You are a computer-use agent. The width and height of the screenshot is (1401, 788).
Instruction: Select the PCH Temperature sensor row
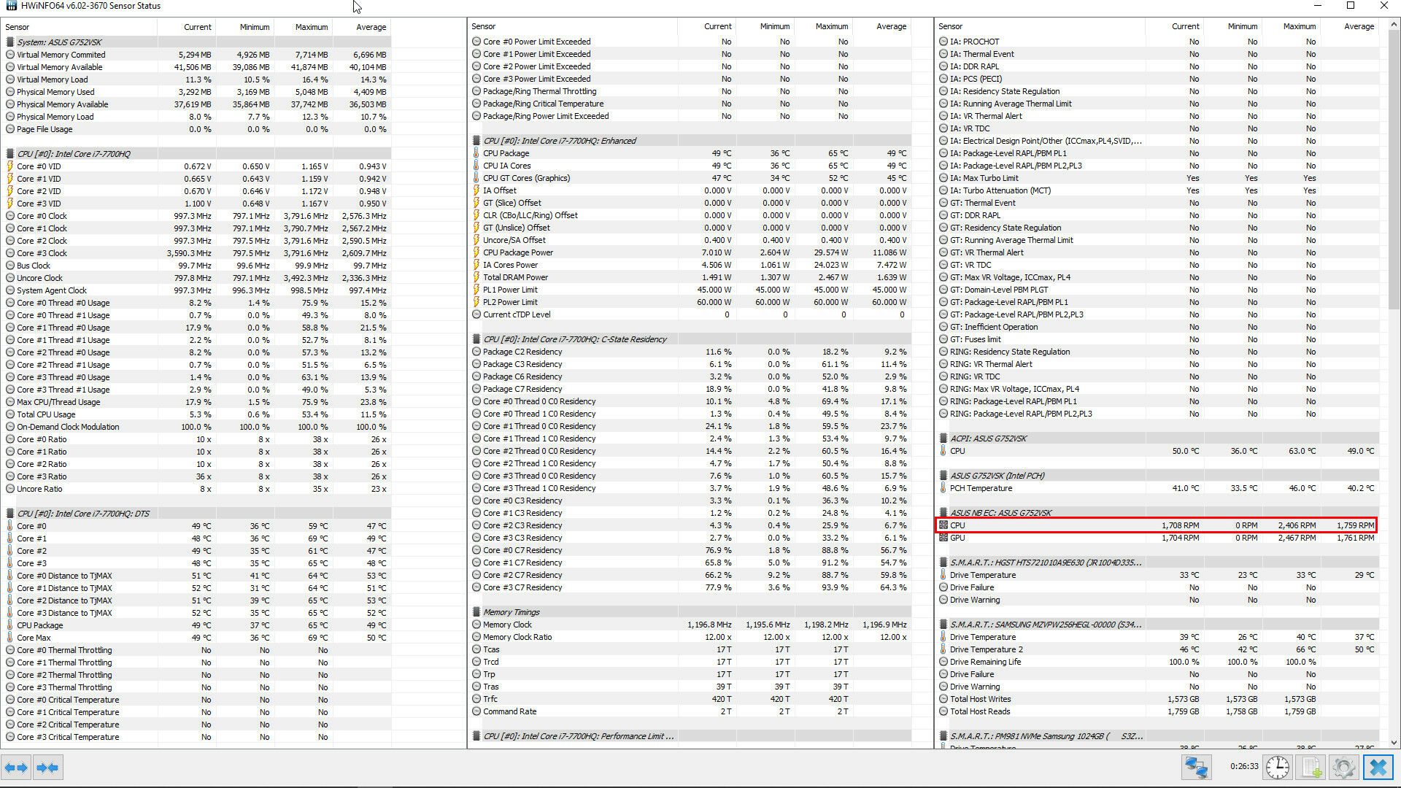point(981,488)
